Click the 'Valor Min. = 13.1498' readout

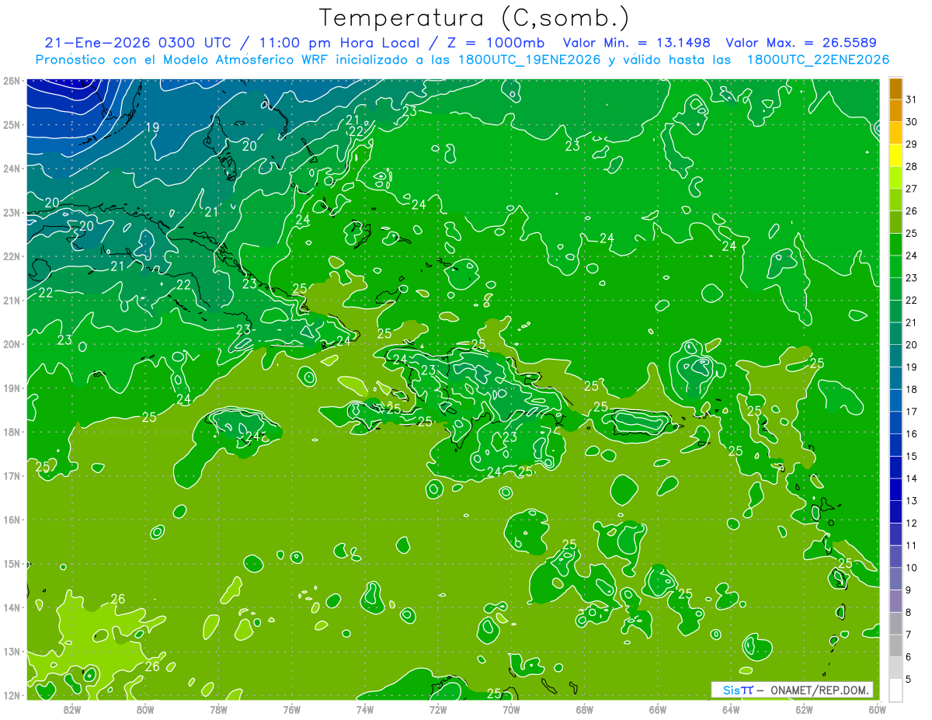(636, 43)
